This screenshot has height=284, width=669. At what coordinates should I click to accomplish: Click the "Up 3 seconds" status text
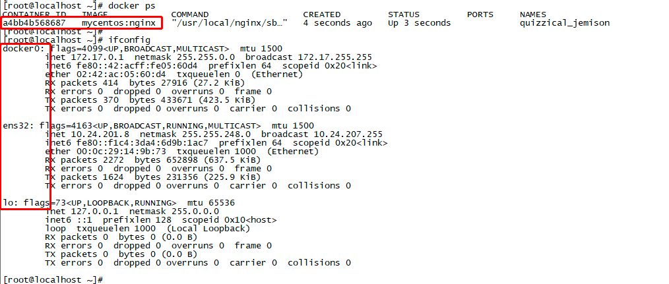(420, 23)
